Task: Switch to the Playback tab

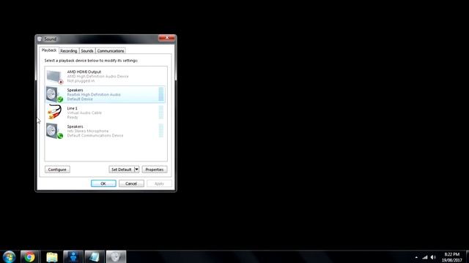Action: (49, 50)
